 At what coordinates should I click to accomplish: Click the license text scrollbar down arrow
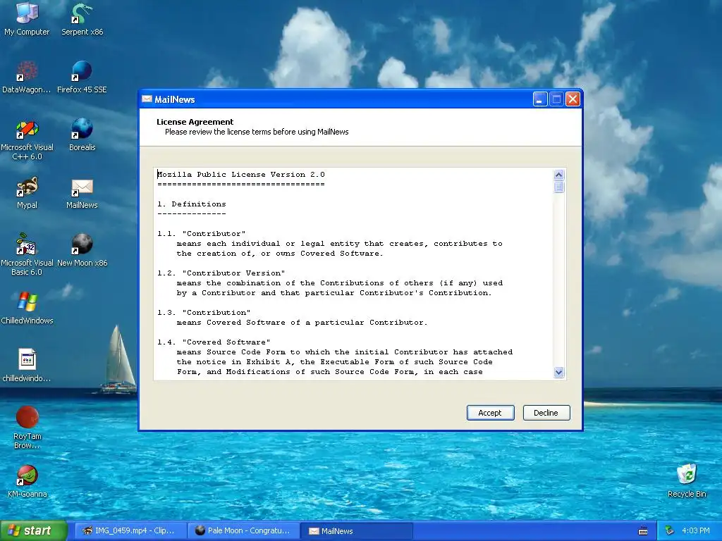click(x=558, y=372)
